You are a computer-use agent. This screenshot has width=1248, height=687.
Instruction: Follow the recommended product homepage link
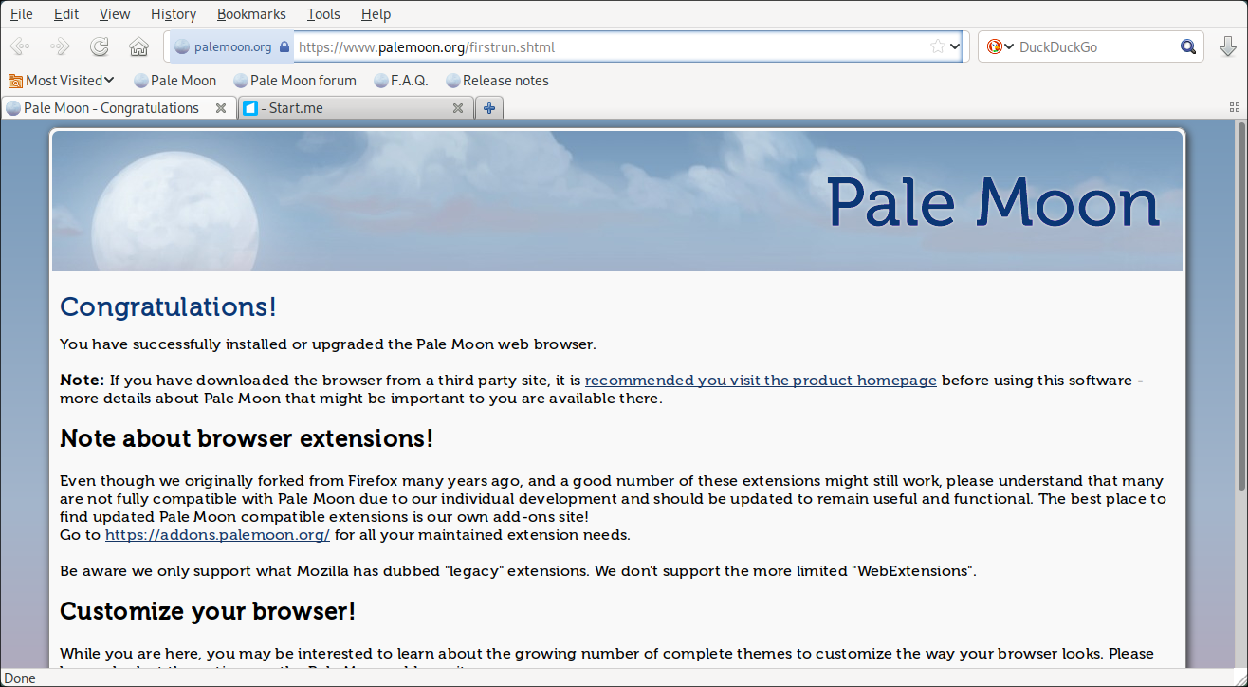761,381
